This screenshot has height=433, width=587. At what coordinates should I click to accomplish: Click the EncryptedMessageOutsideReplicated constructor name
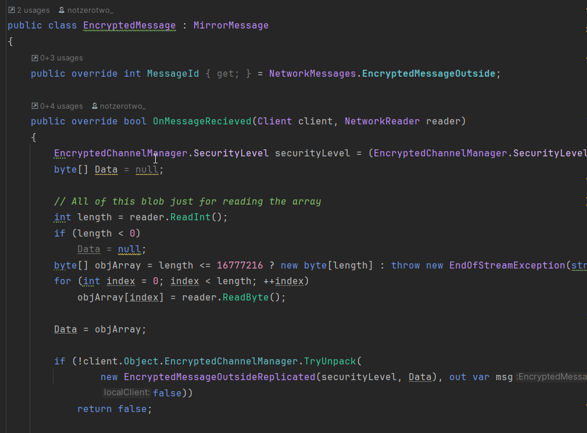219,377
